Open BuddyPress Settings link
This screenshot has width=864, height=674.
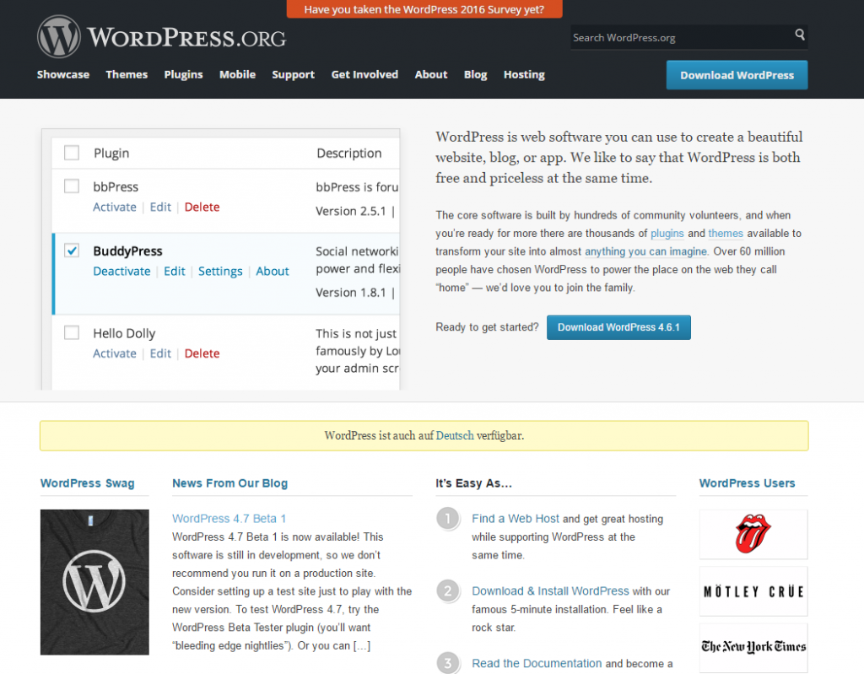point(220,271)
